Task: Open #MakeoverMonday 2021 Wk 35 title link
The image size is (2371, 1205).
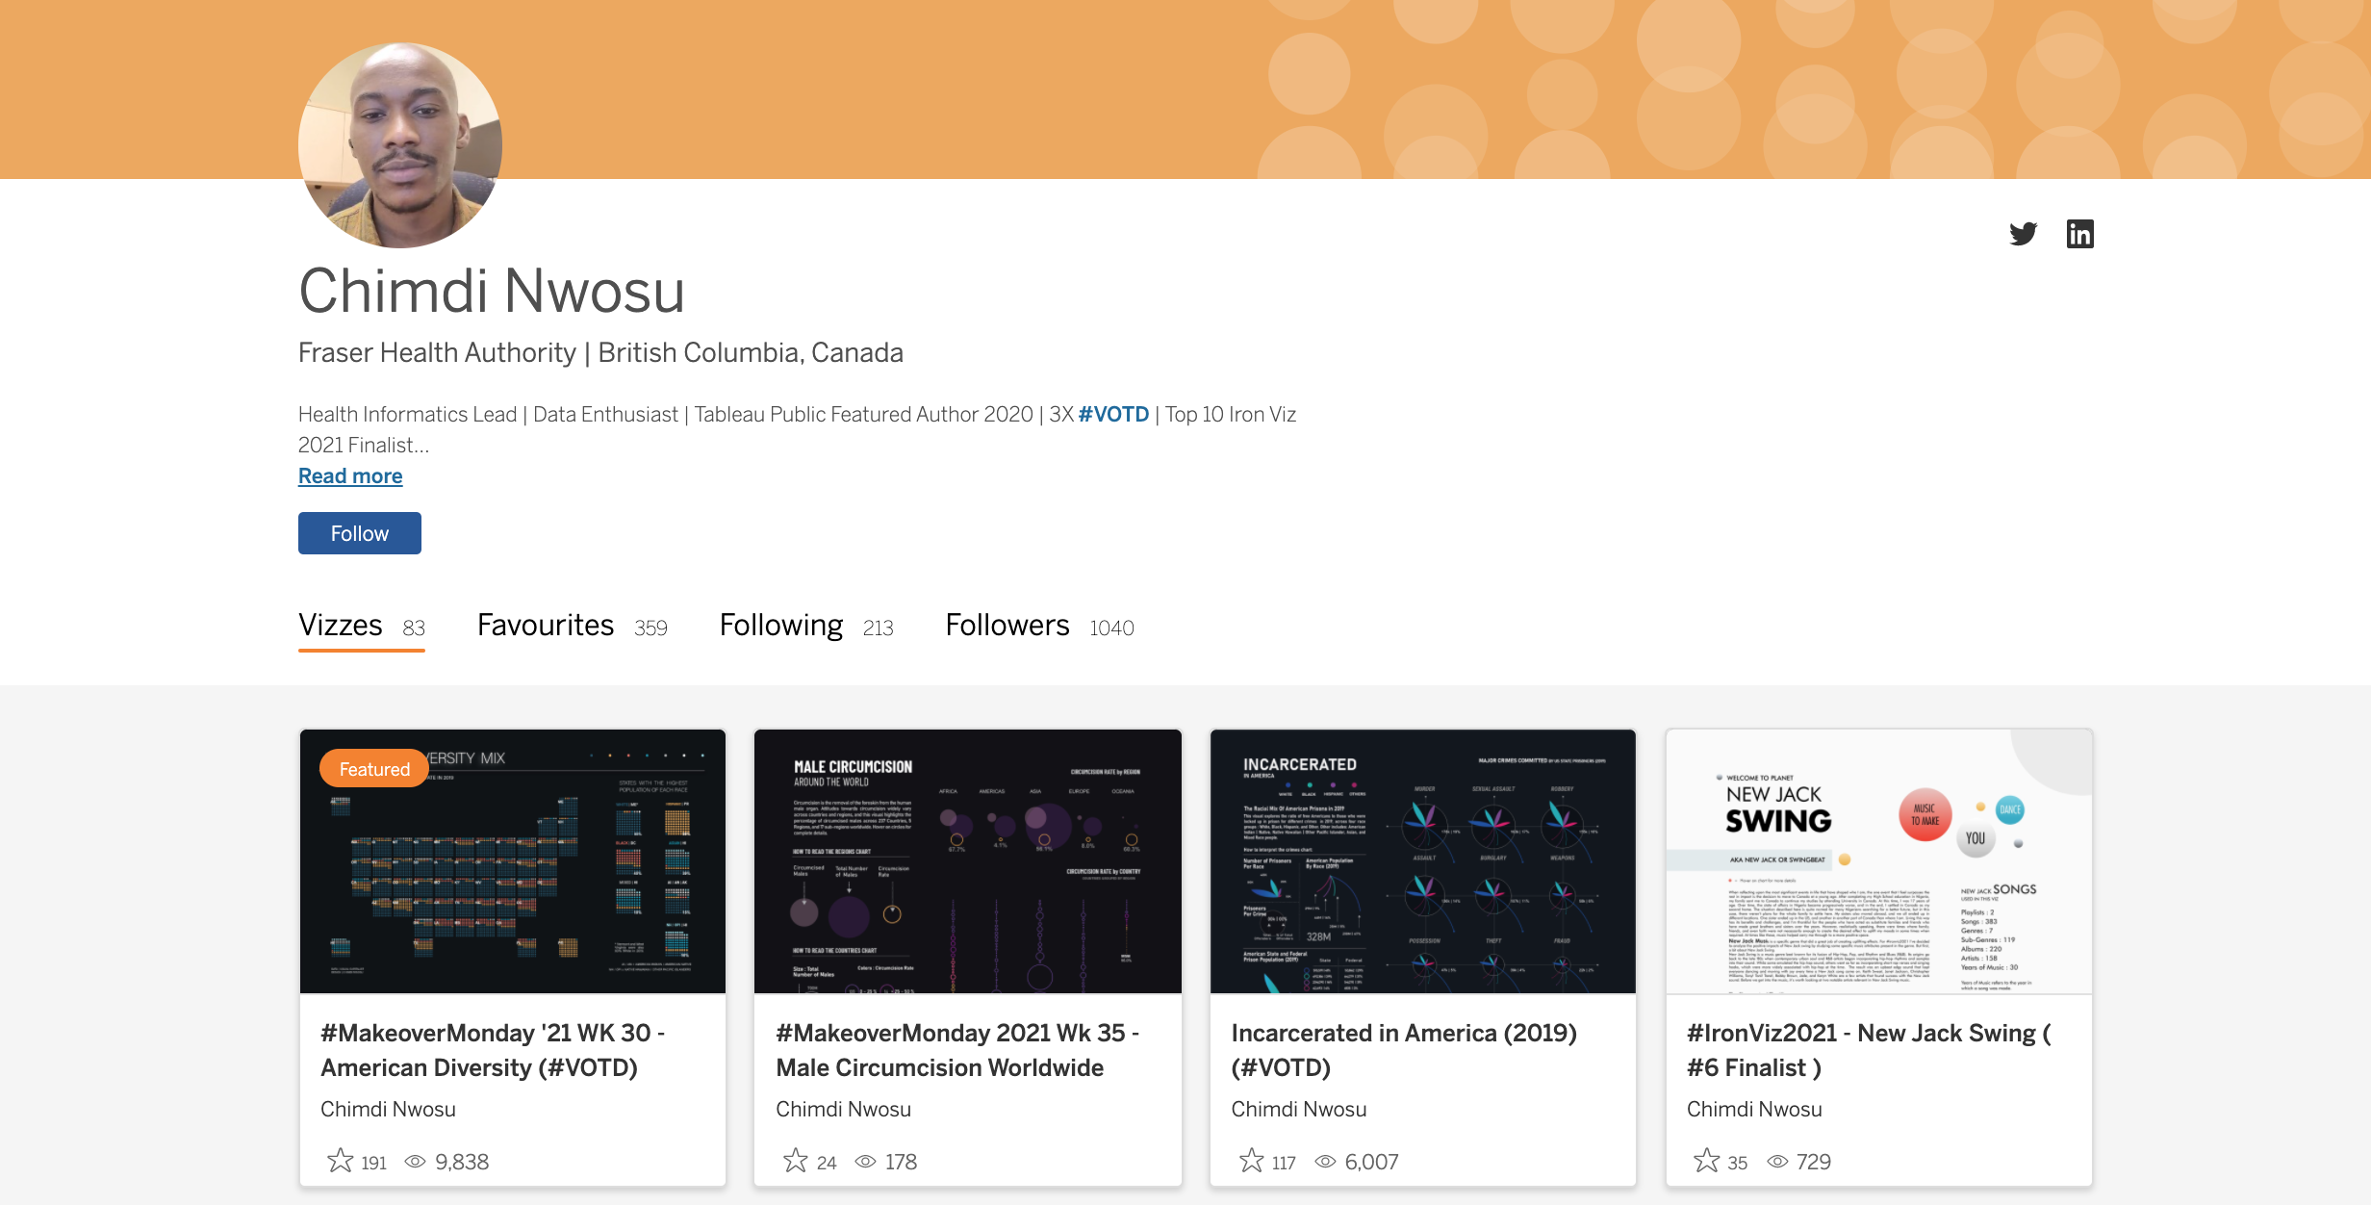Action: coord(956,1049)
